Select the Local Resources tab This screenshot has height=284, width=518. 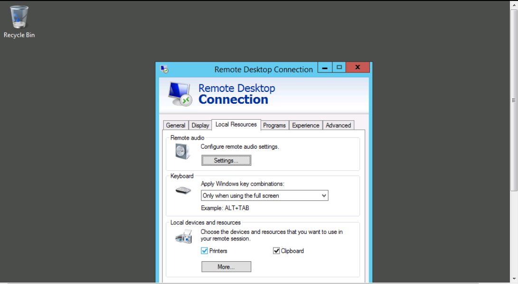pyautogui.click(x=236, y=124)
